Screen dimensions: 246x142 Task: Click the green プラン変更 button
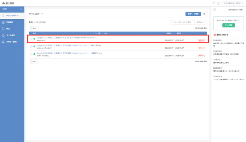(228, 25)
